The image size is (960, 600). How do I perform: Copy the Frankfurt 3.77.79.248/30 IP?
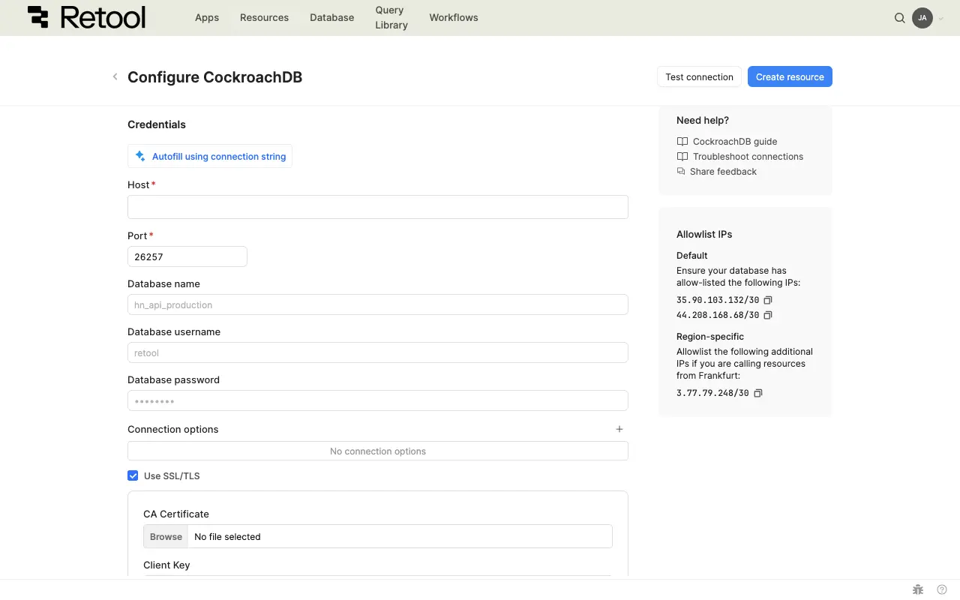point(757,393)
